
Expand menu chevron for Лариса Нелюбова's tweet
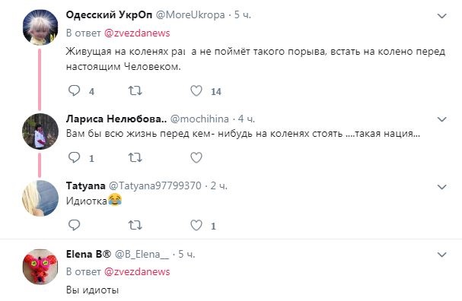(x=441, y=119)
